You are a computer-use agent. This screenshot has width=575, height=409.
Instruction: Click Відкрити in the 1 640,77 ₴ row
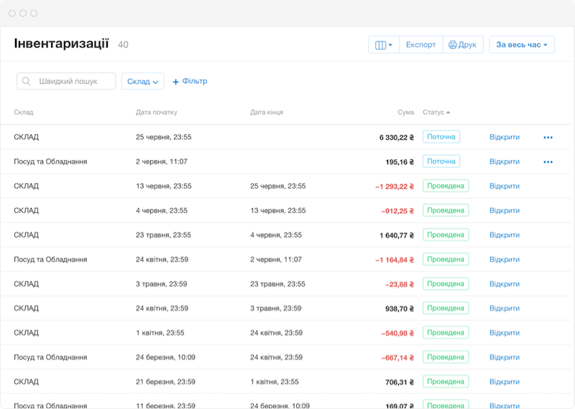point(505,235)
